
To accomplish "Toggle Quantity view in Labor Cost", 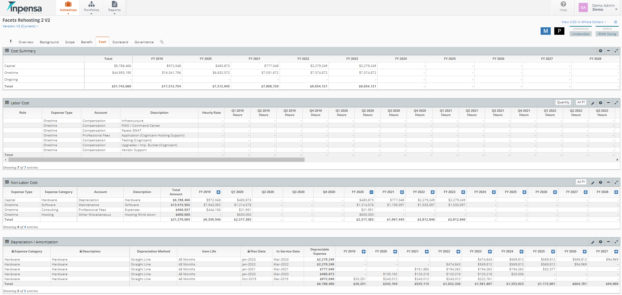I will pyautogui.click(x=563, y=102).
